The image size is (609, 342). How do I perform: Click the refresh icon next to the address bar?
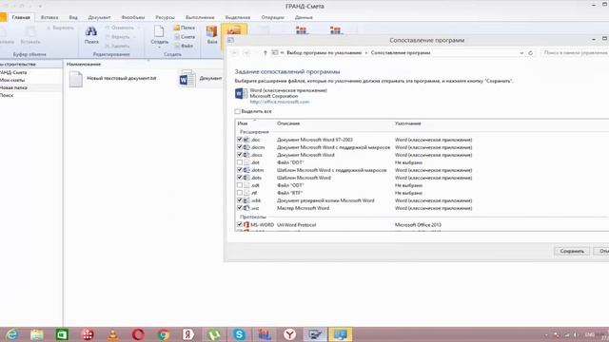(x=531, y=53)
